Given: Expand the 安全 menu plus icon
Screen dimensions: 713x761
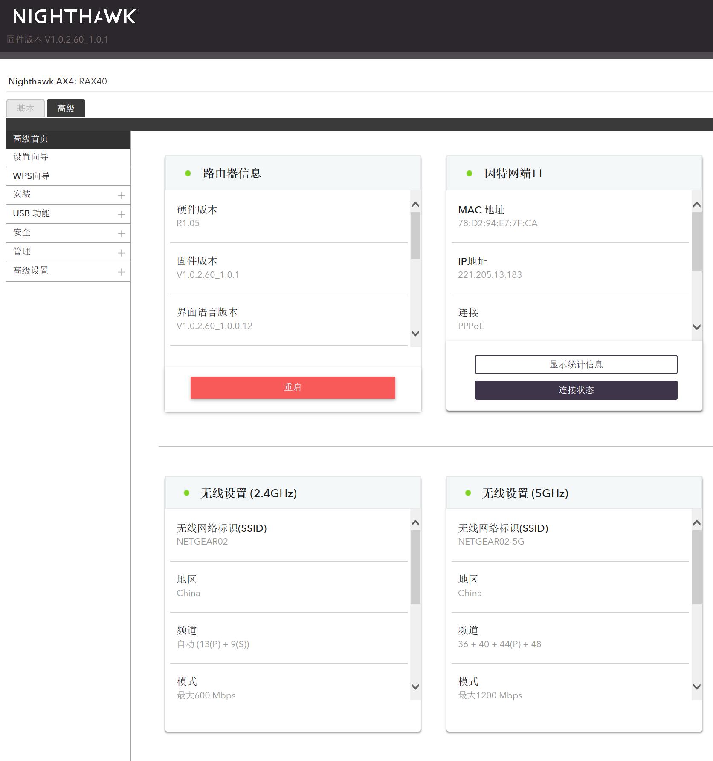Looking at the screenshot, I should pyautogui.click(x=121, y=233).
